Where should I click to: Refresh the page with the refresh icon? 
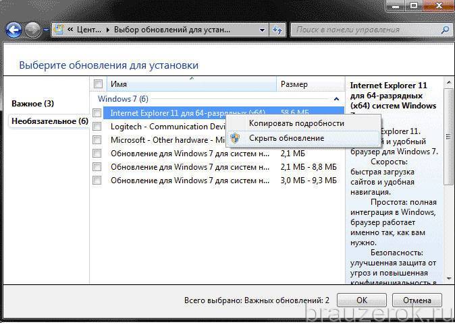(277, 30)
